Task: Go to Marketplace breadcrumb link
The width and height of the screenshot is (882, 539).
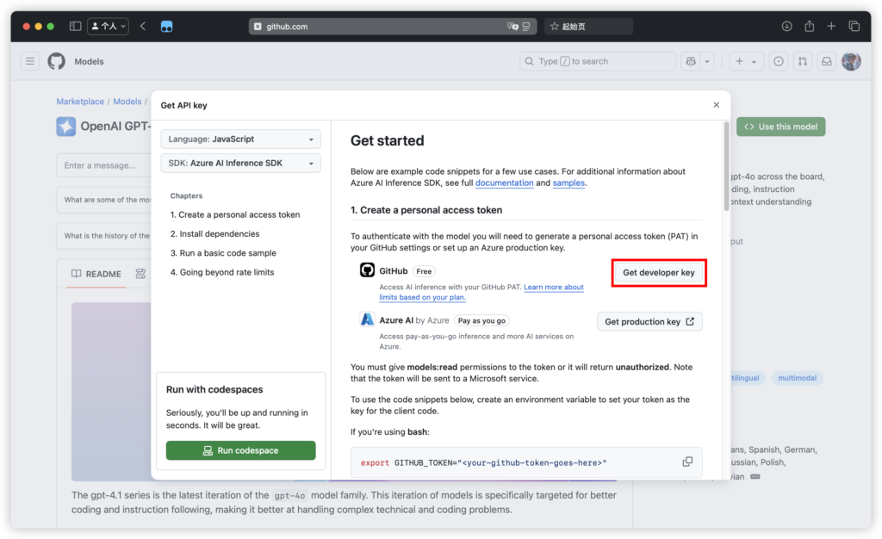Action: tap(80, 101)
